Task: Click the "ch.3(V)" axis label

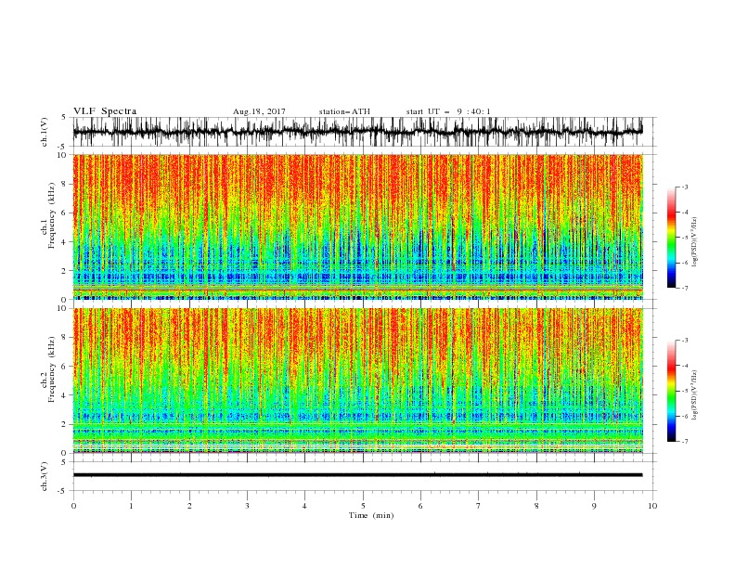Action: click(45, 476)
